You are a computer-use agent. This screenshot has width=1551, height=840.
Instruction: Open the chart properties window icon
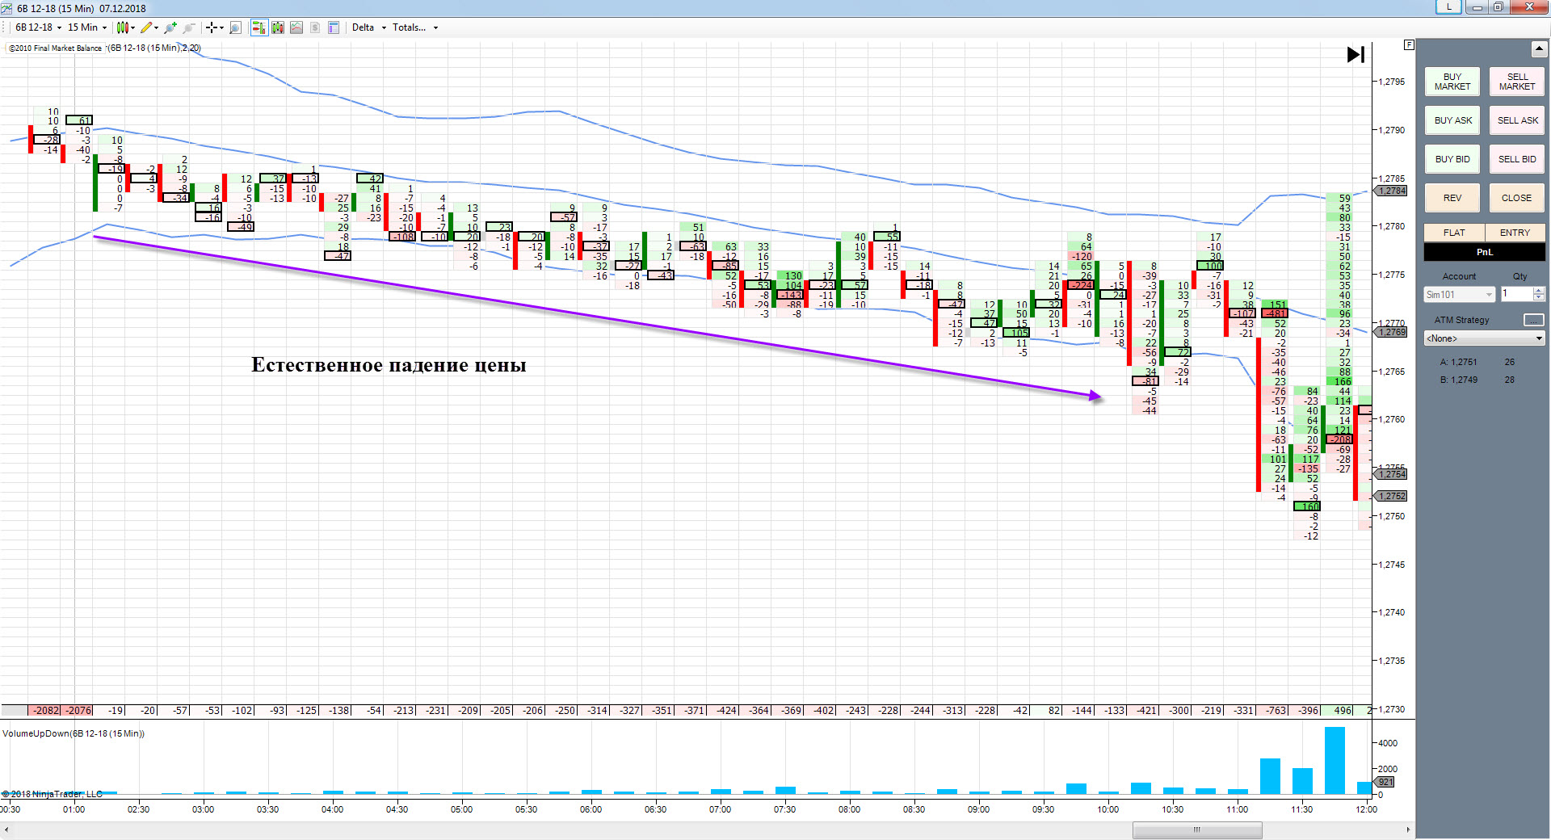pos(334,27)
